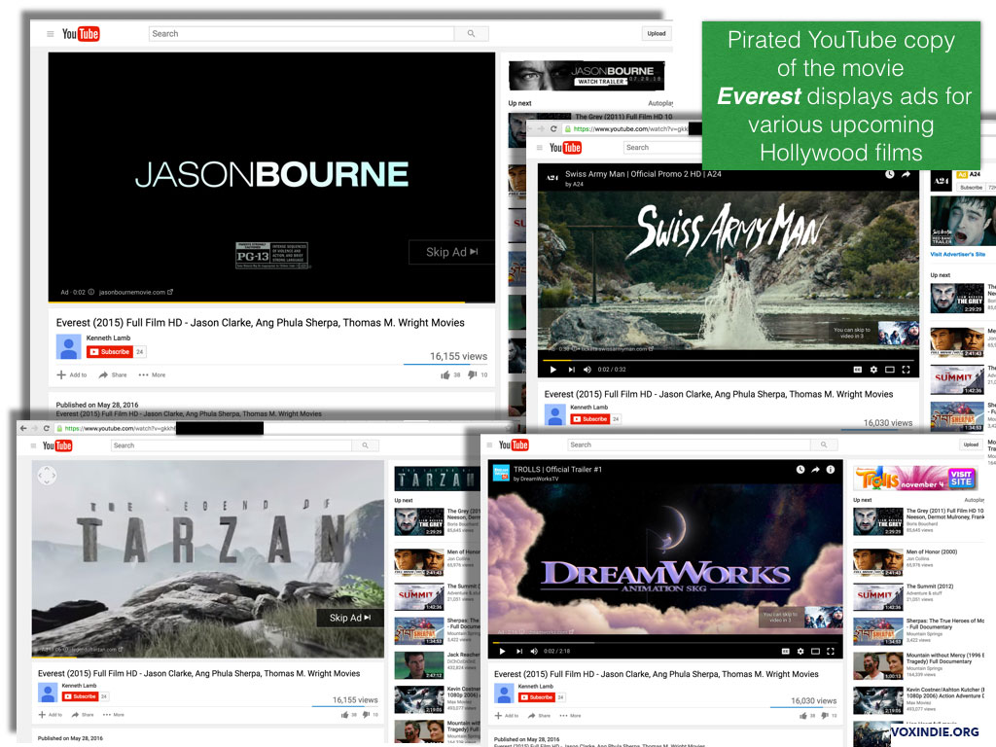The width and height of the screenshot is (996, 747).
Task: Click share arrow on Swiss Army Man video
Action: tap(906, 174)
